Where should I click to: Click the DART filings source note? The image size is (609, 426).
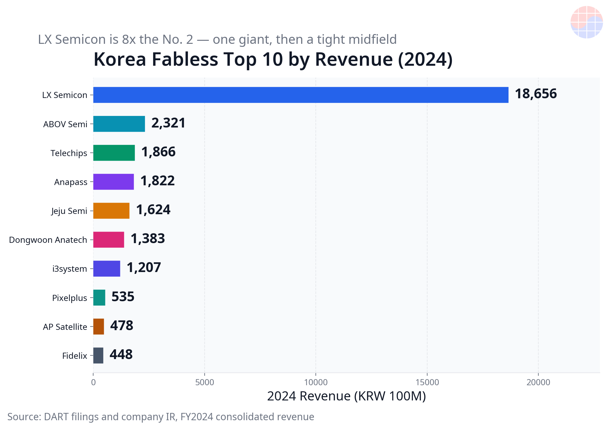click(161, 417)
